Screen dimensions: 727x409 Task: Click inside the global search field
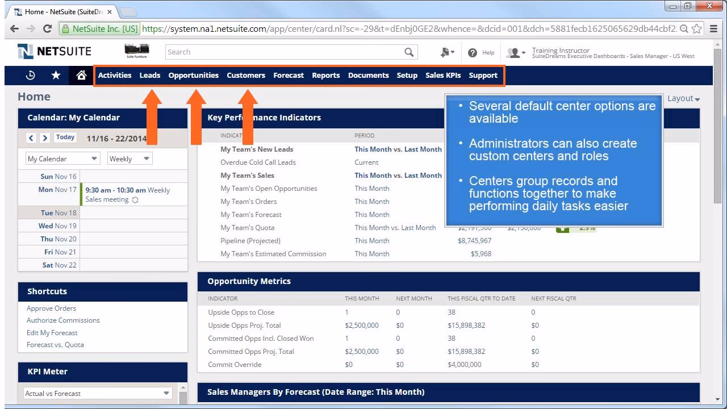(284, 52)
